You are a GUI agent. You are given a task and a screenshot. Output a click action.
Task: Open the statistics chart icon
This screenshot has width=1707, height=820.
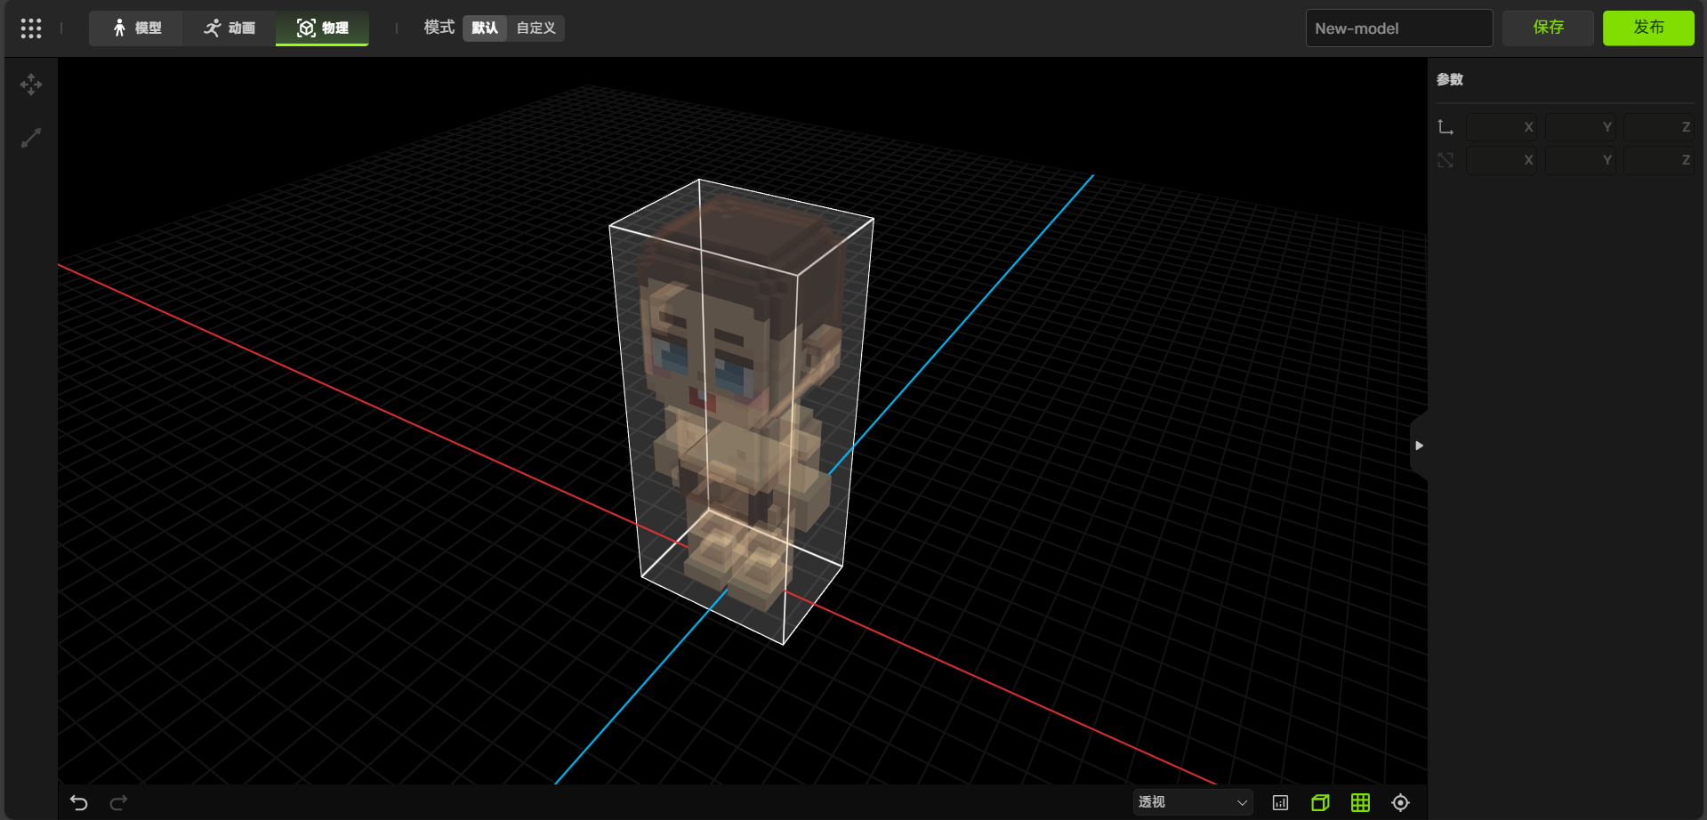point(1280,803)
